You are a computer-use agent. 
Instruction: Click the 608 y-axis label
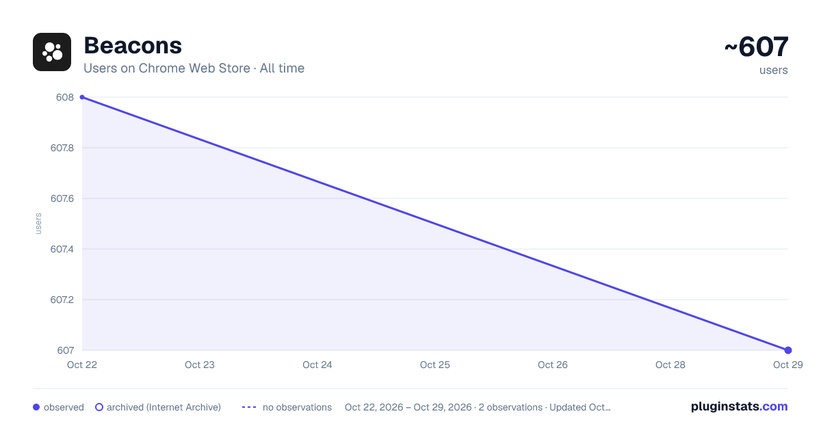click(x=65, y=97)
